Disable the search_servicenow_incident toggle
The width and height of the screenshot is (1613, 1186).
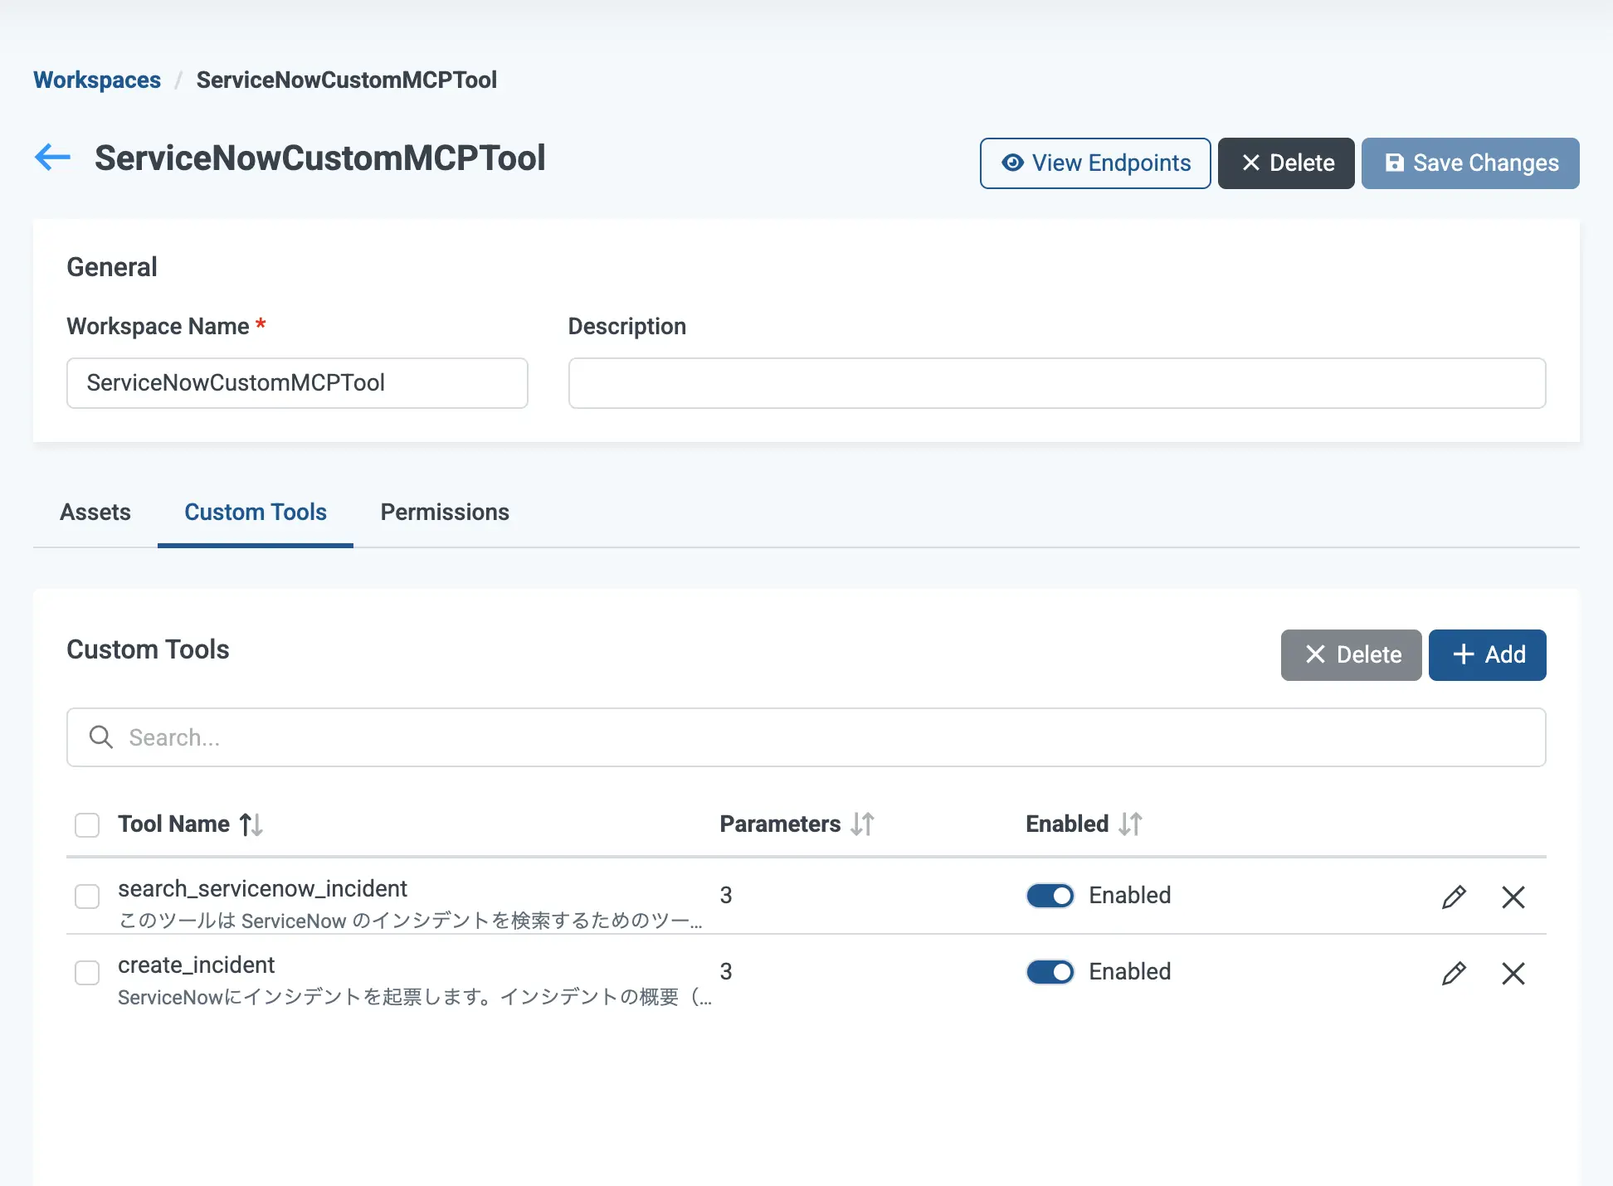point(1050,896)
